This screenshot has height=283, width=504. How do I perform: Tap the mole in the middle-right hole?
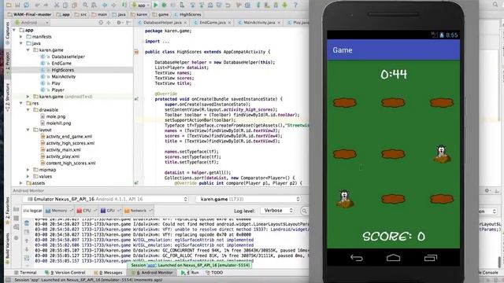(x=442, y=154)
